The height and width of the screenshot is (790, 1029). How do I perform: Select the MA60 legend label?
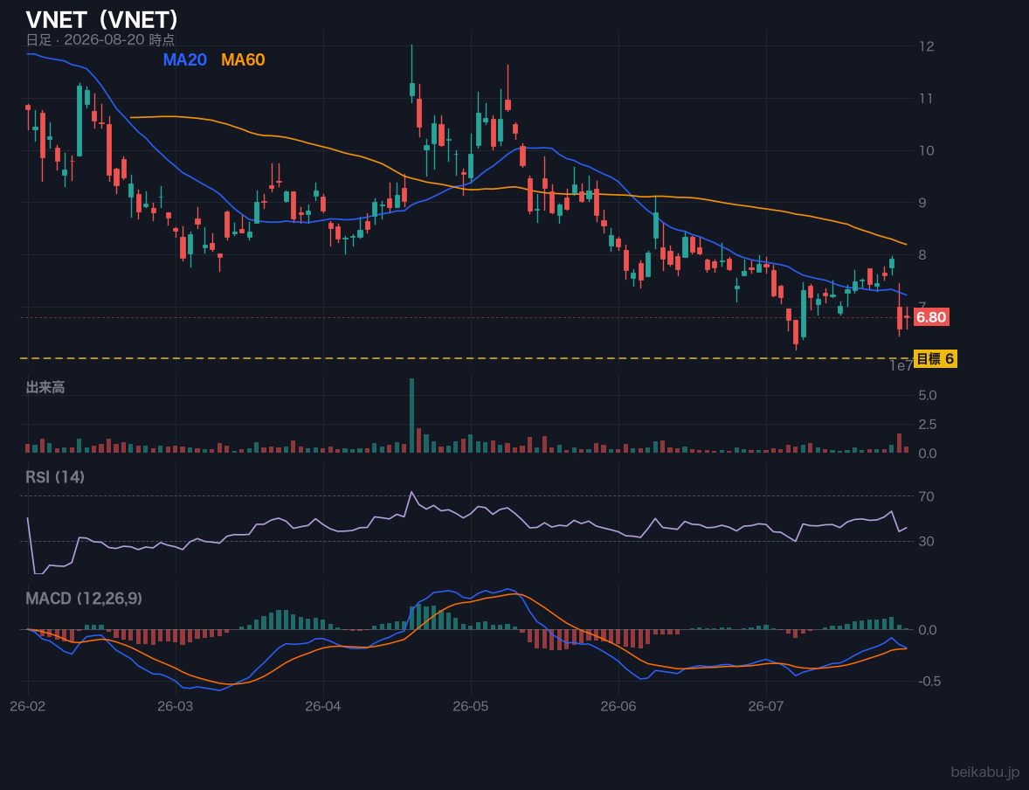(243, 59)
